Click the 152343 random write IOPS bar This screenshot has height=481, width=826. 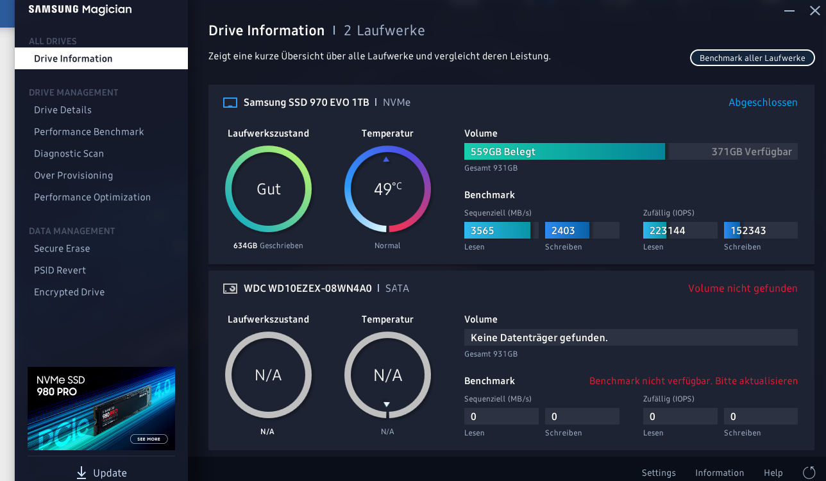coord(761,230)
